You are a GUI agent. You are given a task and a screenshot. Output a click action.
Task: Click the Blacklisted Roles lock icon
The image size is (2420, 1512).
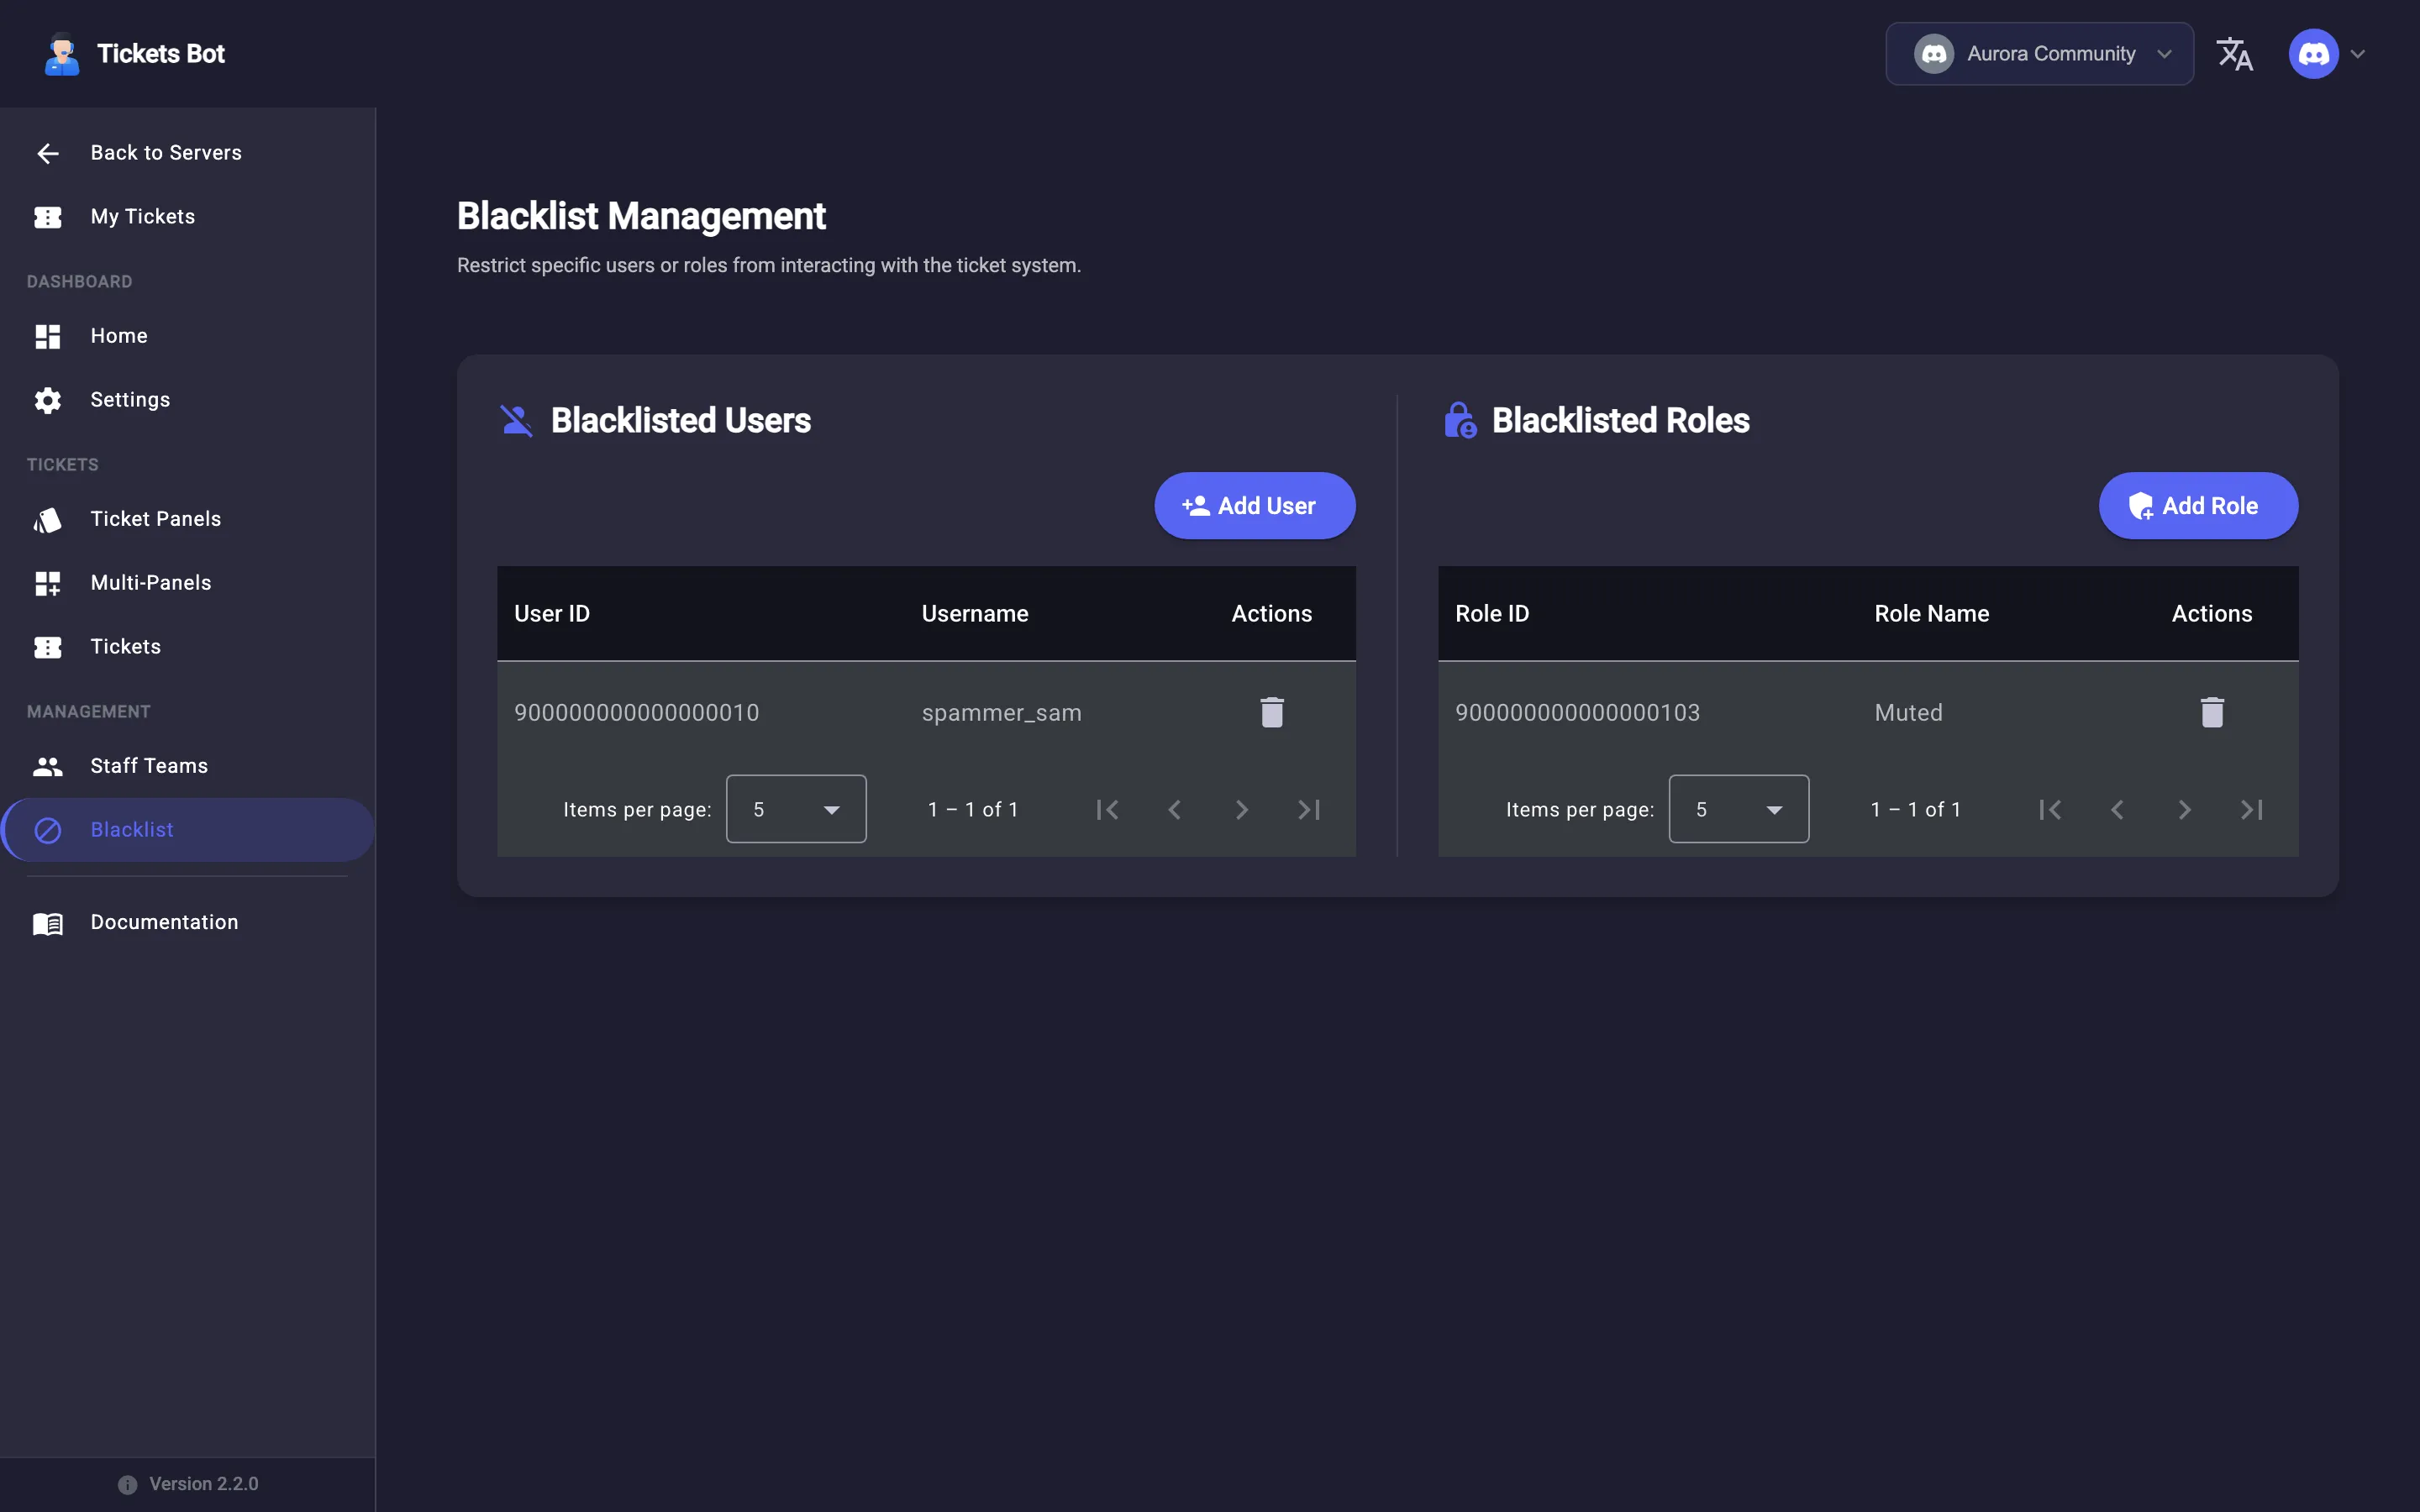(x=1460, y=421)
